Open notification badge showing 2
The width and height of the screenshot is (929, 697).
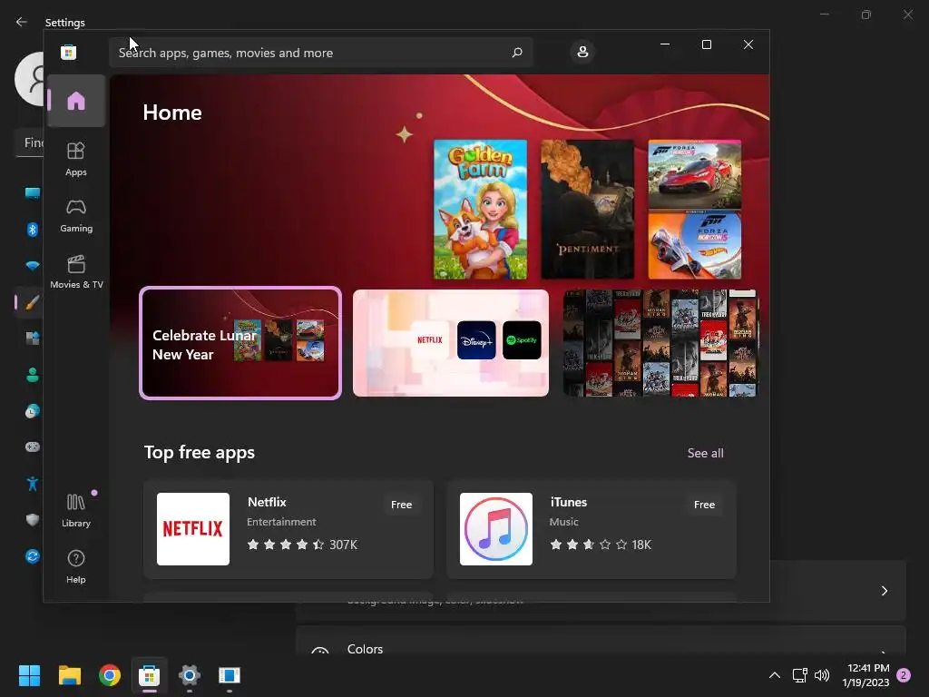904,675
